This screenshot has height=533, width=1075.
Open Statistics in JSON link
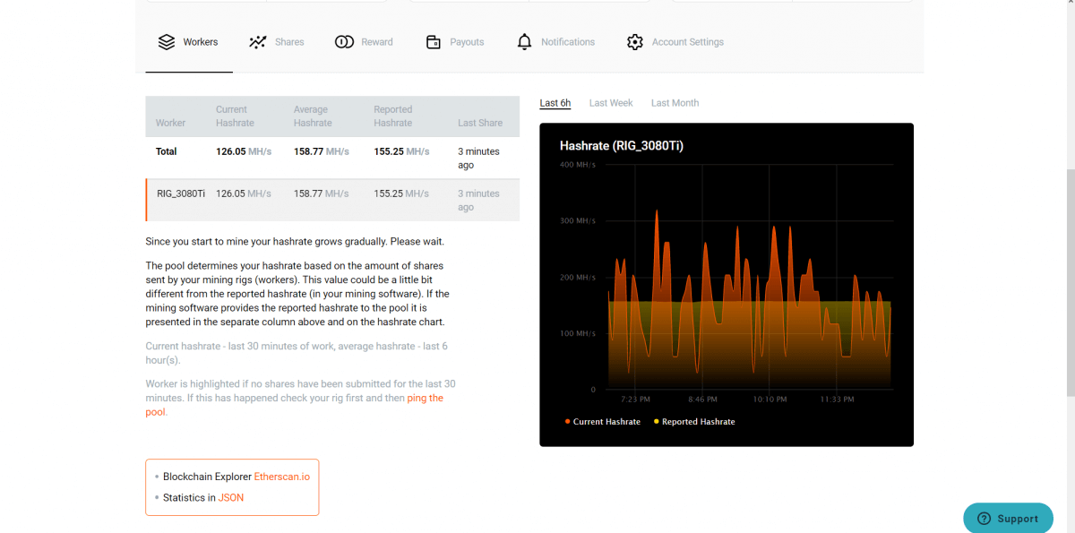[230, 497]
